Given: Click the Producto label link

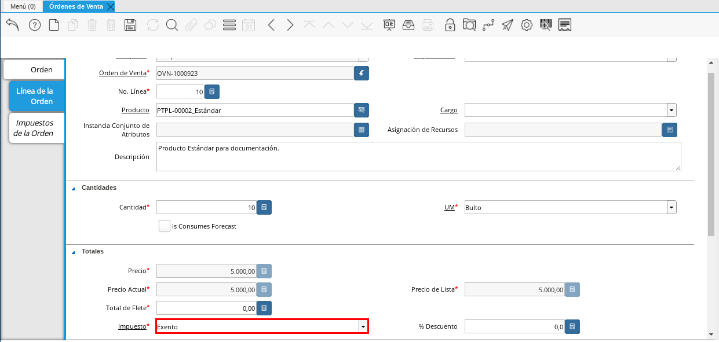Looking at the screenshot, I should [x=136, y=110].
